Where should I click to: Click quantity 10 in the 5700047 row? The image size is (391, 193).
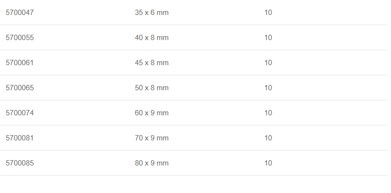point(268,13)
